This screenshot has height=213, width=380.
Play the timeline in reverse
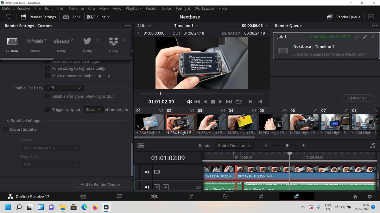[205, 102]
